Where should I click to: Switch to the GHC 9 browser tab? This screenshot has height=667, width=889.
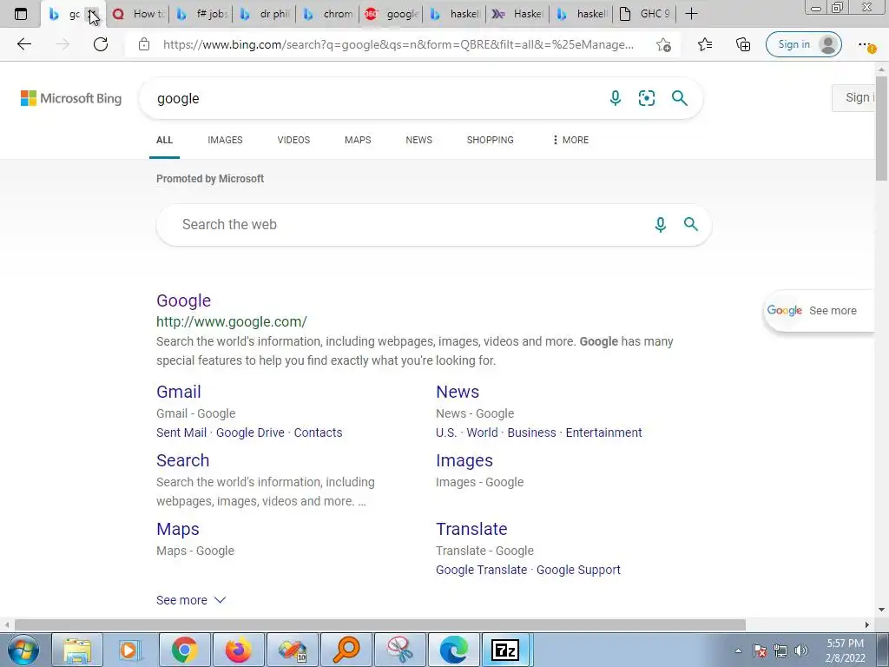click(x=645, y=14)
